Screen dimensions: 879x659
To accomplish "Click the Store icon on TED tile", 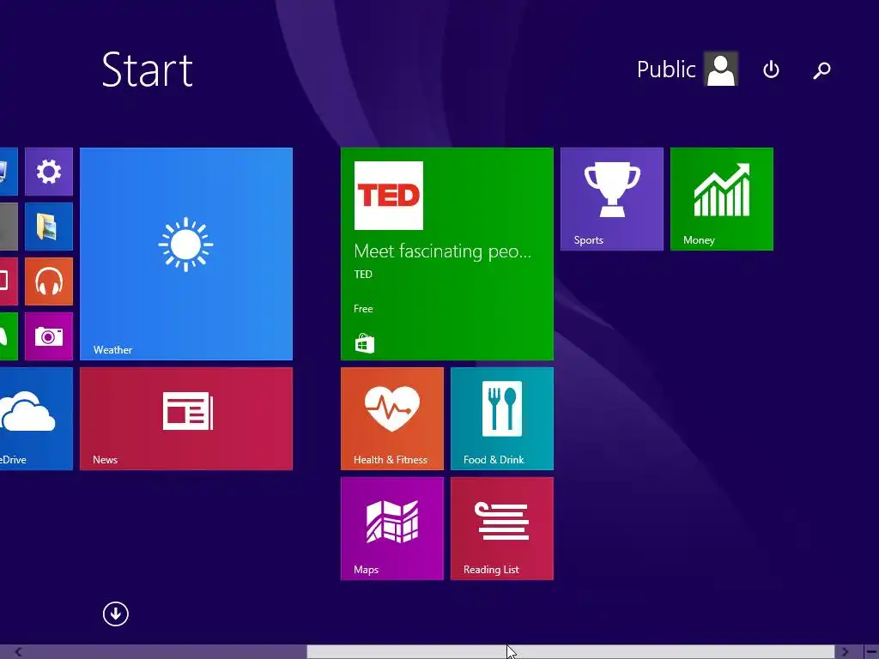I will (x=364, y=343).
